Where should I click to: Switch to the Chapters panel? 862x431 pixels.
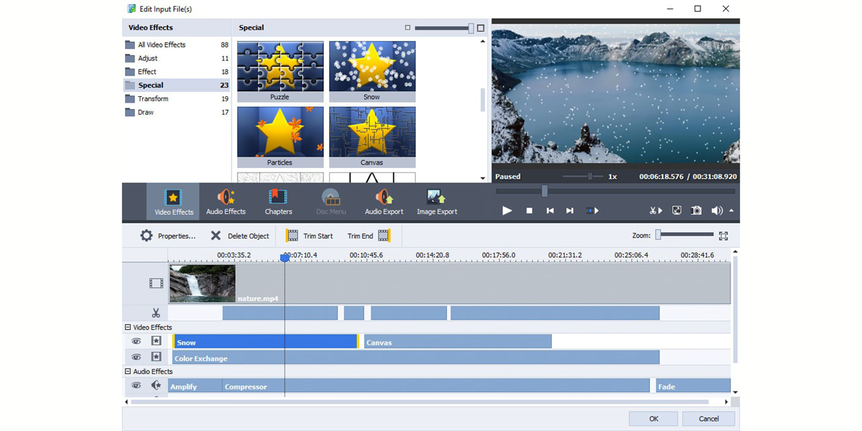pyautogui.click(x=279, y=201)
